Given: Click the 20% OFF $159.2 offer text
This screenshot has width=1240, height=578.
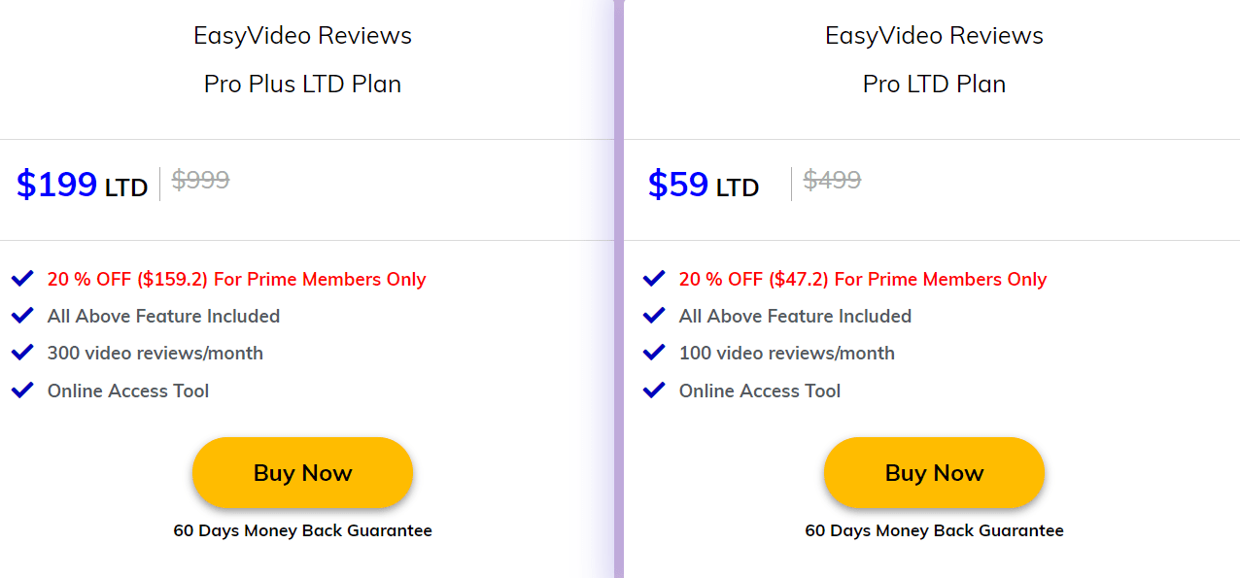Looking at the screenshot, I should (235, 279).
